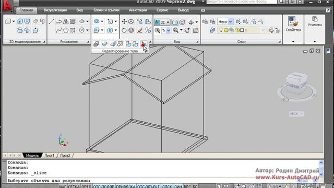
Task: Click the yellow layer color sun icon
Action: pyautogui.click(x=226, y=30)
